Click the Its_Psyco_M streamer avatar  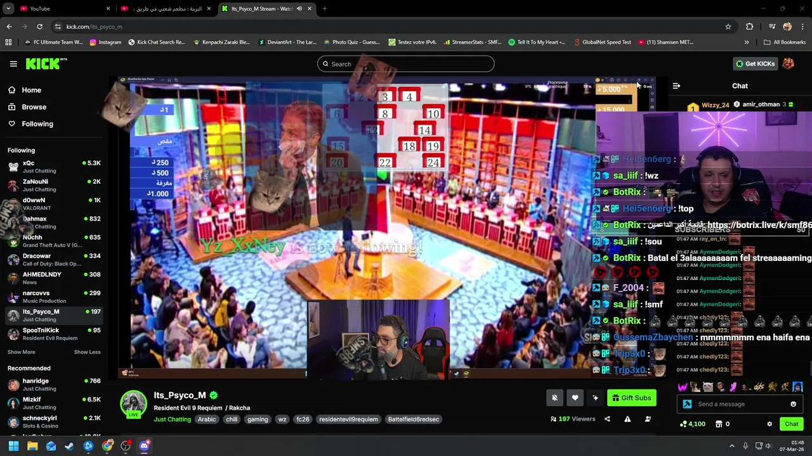[133, 404]
